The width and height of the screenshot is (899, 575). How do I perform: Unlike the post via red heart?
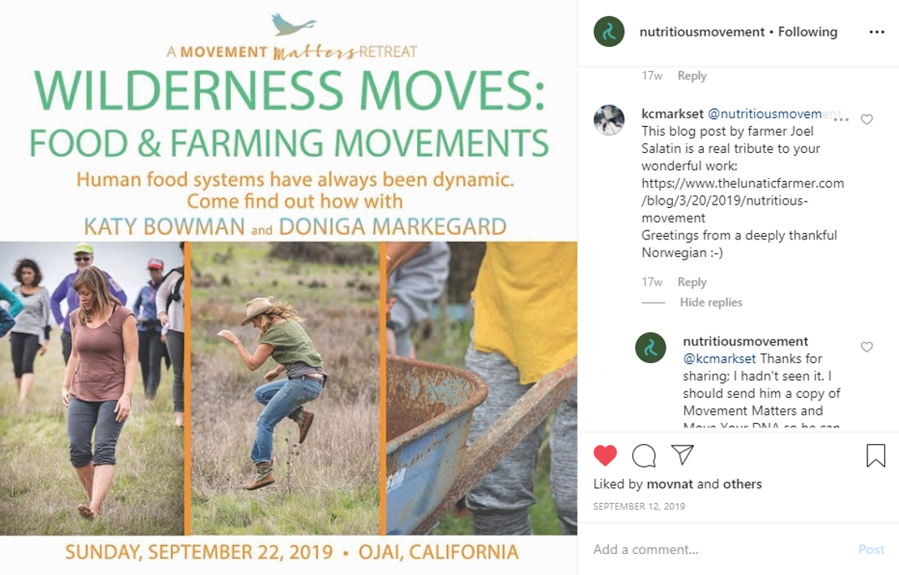click(x=605, y=456)
